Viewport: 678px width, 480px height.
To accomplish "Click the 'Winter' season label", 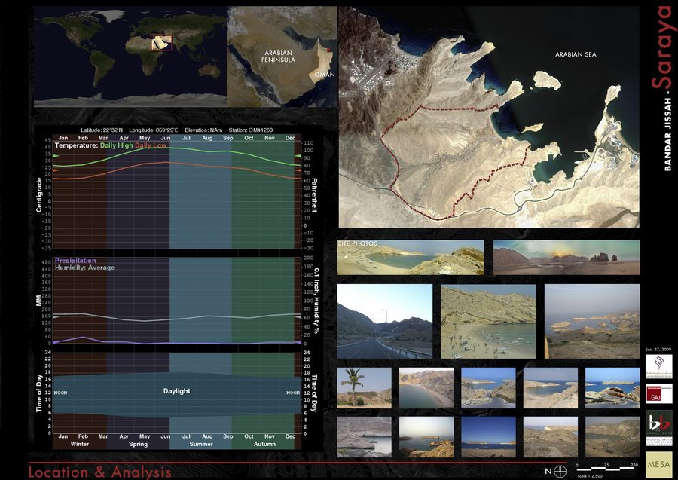I will click(80, 444).
